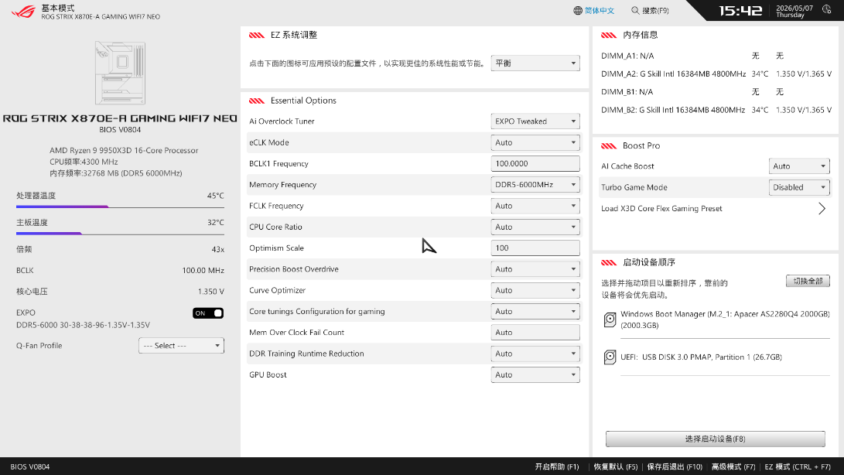844x475 pixels.
Task: Click the 切换全部 button
Action: (808, 281)
